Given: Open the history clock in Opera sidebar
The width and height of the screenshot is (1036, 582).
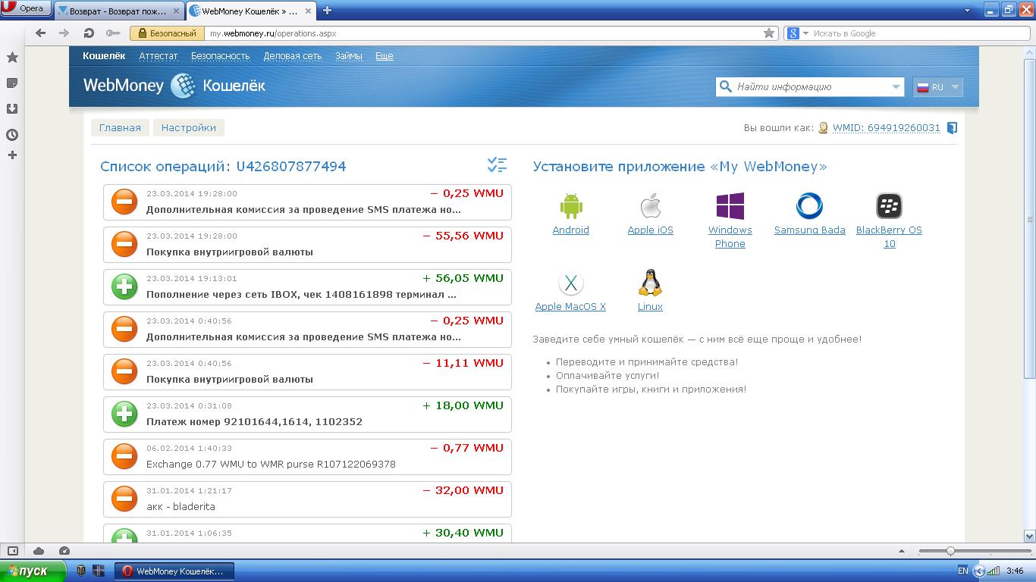Looking at the screenshot, I should tap(12, 135).
